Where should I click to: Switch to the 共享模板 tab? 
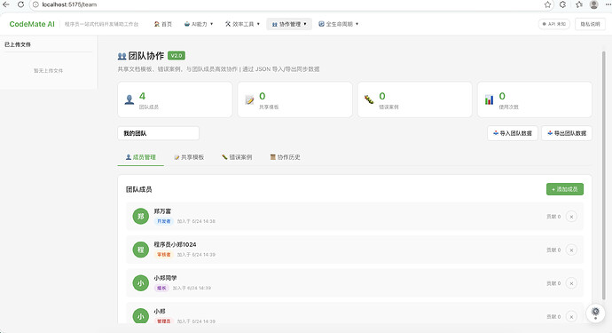(189, 157)
